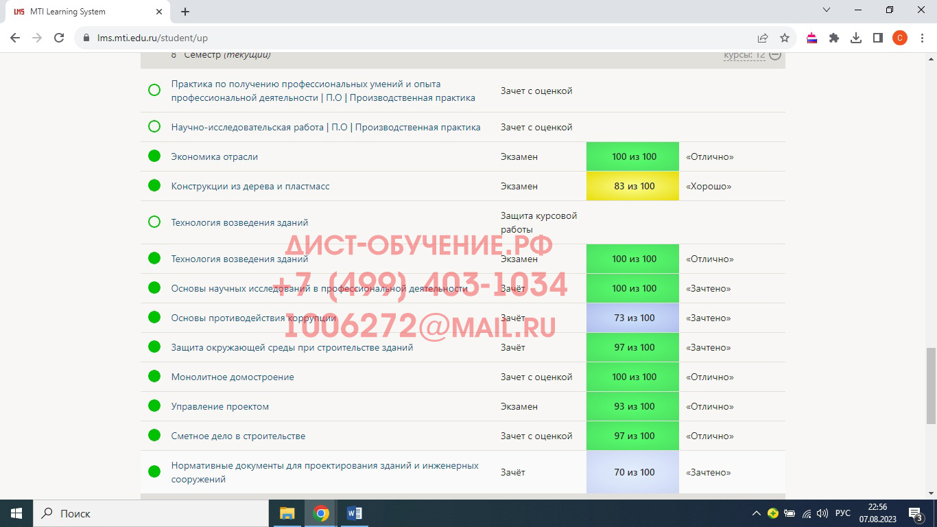Click the yellow 83 из 100 score cell
The image size is (937, 527).
(632, 186)
